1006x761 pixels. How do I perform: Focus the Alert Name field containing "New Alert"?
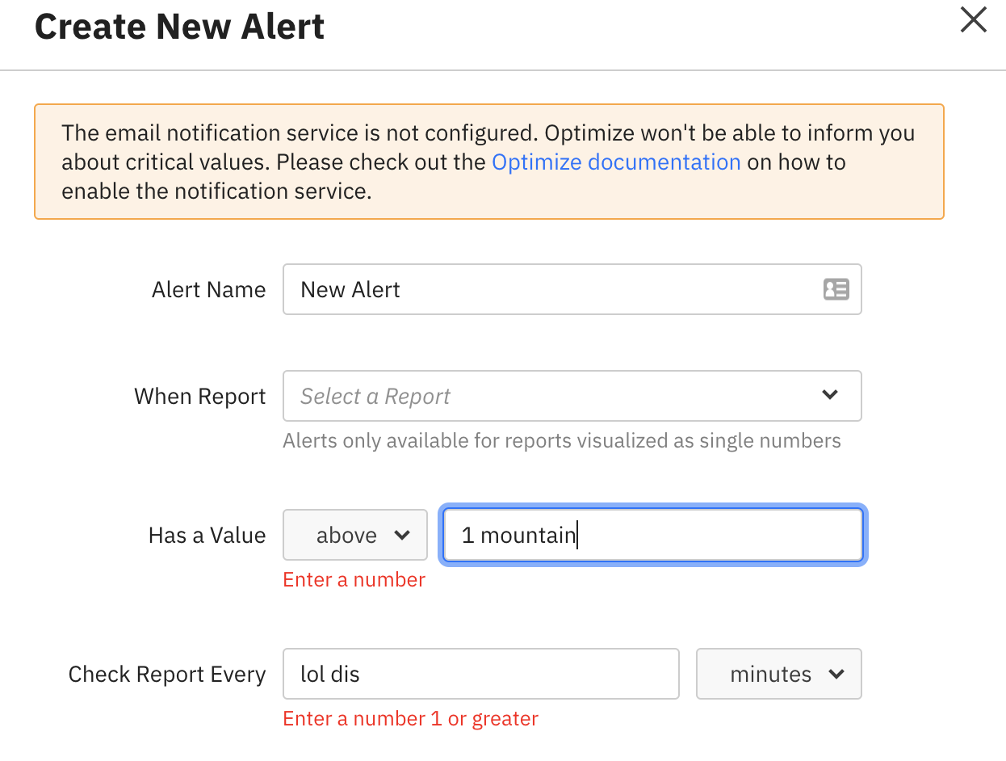click(549, 289)
